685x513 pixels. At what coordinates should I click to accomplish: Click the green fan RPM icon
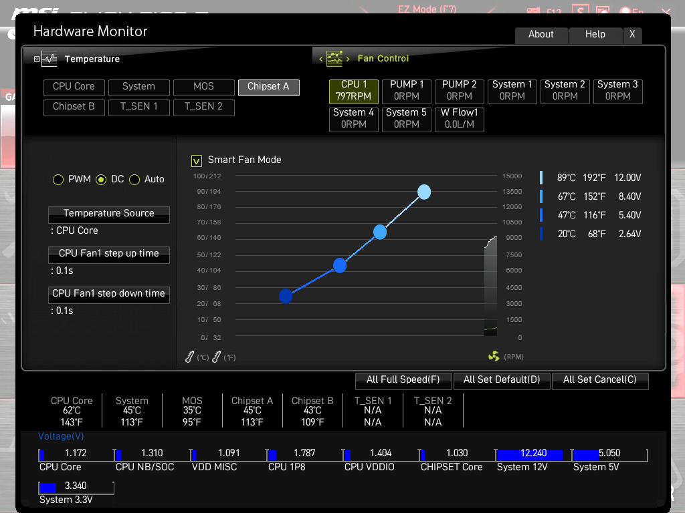pyautogui.click(x=494, y=357)
